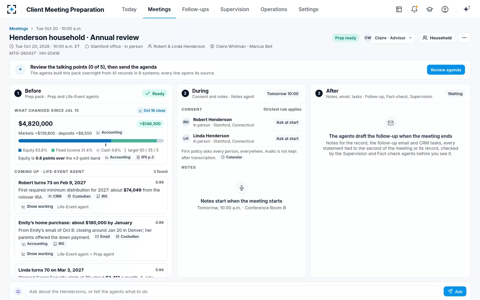480x300 pixels.
Task: Click the app logo icon
Action: 12,9
